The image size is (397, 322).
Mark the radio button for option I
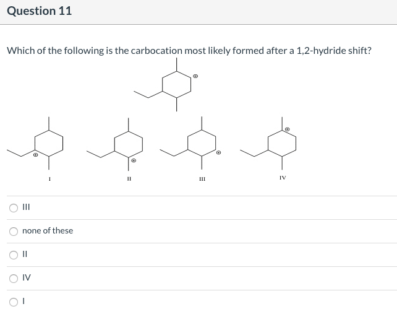(13, 302)
